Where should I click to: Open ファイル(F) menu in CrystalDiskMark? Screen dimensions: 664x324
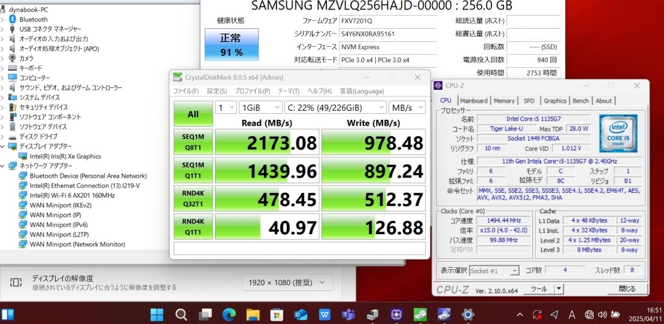[x=186, y=91]
